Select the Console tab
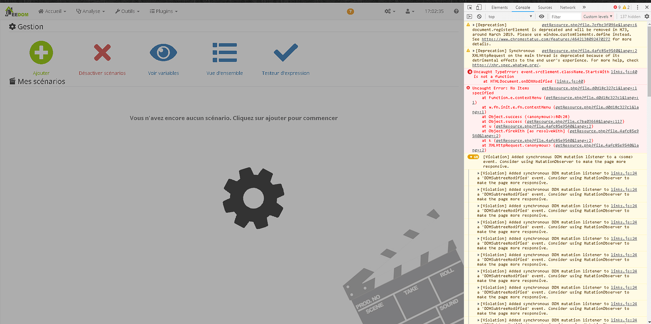Viewport: 651px width, 324px height. [x=523, y=8]
